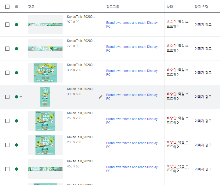Click the pencil edit icon on 300 × 600 ad
The width and height of the screenshot is (220, 185).
pyautogui.click(x=101, y=97)
